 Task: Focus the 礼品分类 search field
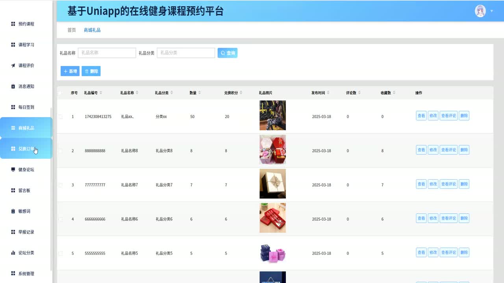pyautogui.click(x=186, y=53)
